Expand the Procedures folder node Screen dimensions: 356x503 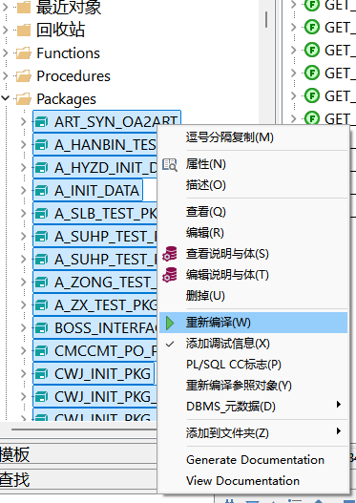click(x=5, y=76)
